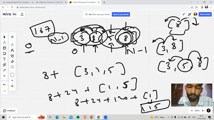
Task: Select the Online Whiteboard tab
Action: click(84, 2)
